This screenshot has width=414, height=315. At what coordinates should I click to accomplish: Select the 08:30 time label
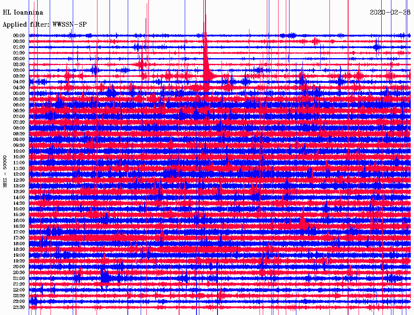pyautogui.click(x=19, y=134)
